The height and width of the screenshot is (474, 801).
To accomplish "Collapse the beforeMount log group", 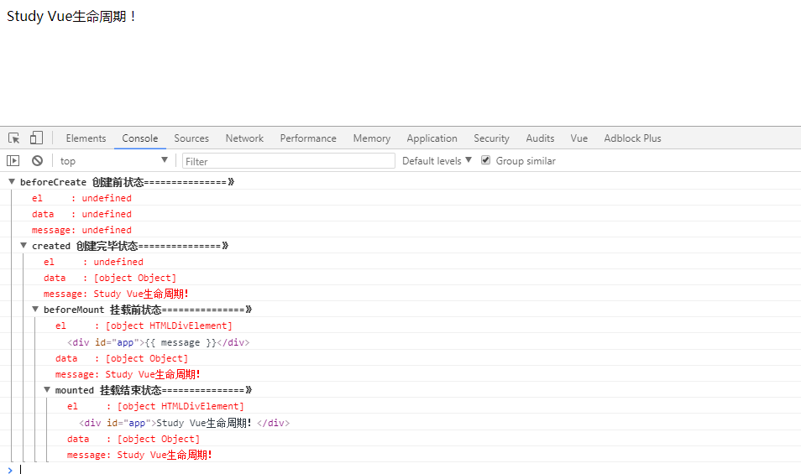I will [34, 310].
